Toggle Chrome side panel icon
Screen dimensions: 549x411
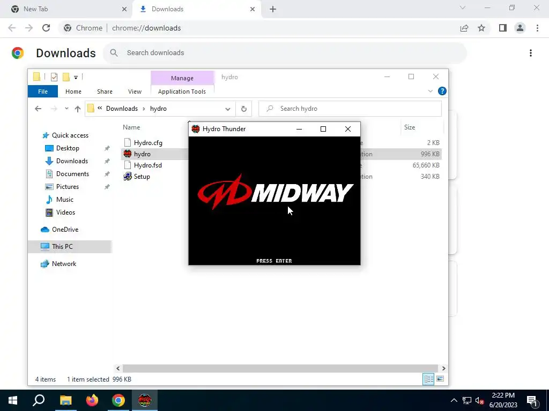(503, 28)
